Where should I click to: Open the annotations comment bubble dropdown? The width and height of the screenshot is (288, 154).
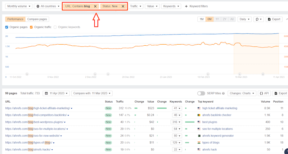[x=258, y=19]
